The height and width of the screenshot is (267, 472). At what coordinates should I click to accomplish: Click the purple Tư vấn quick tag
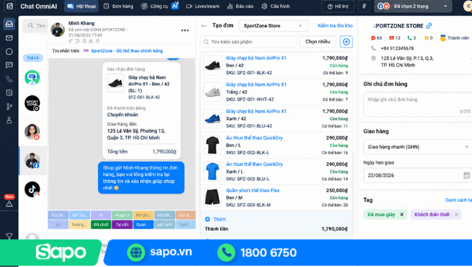point(122,224)
